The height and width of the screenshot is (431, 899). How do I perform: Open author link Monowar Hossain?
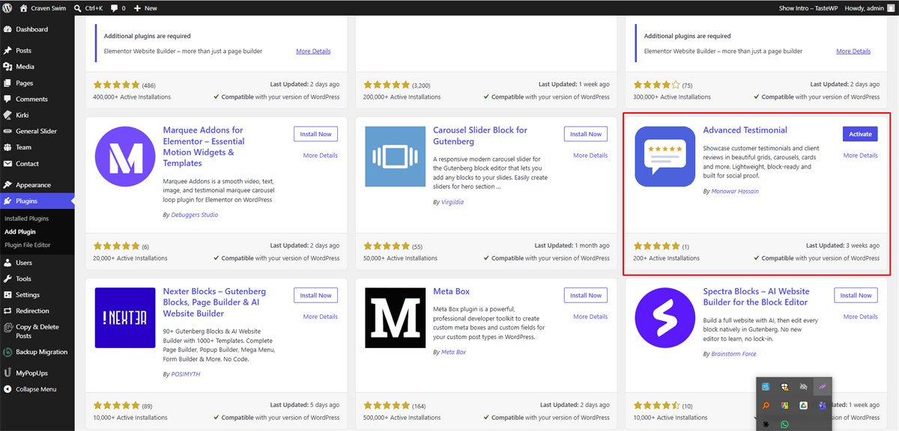735,192
